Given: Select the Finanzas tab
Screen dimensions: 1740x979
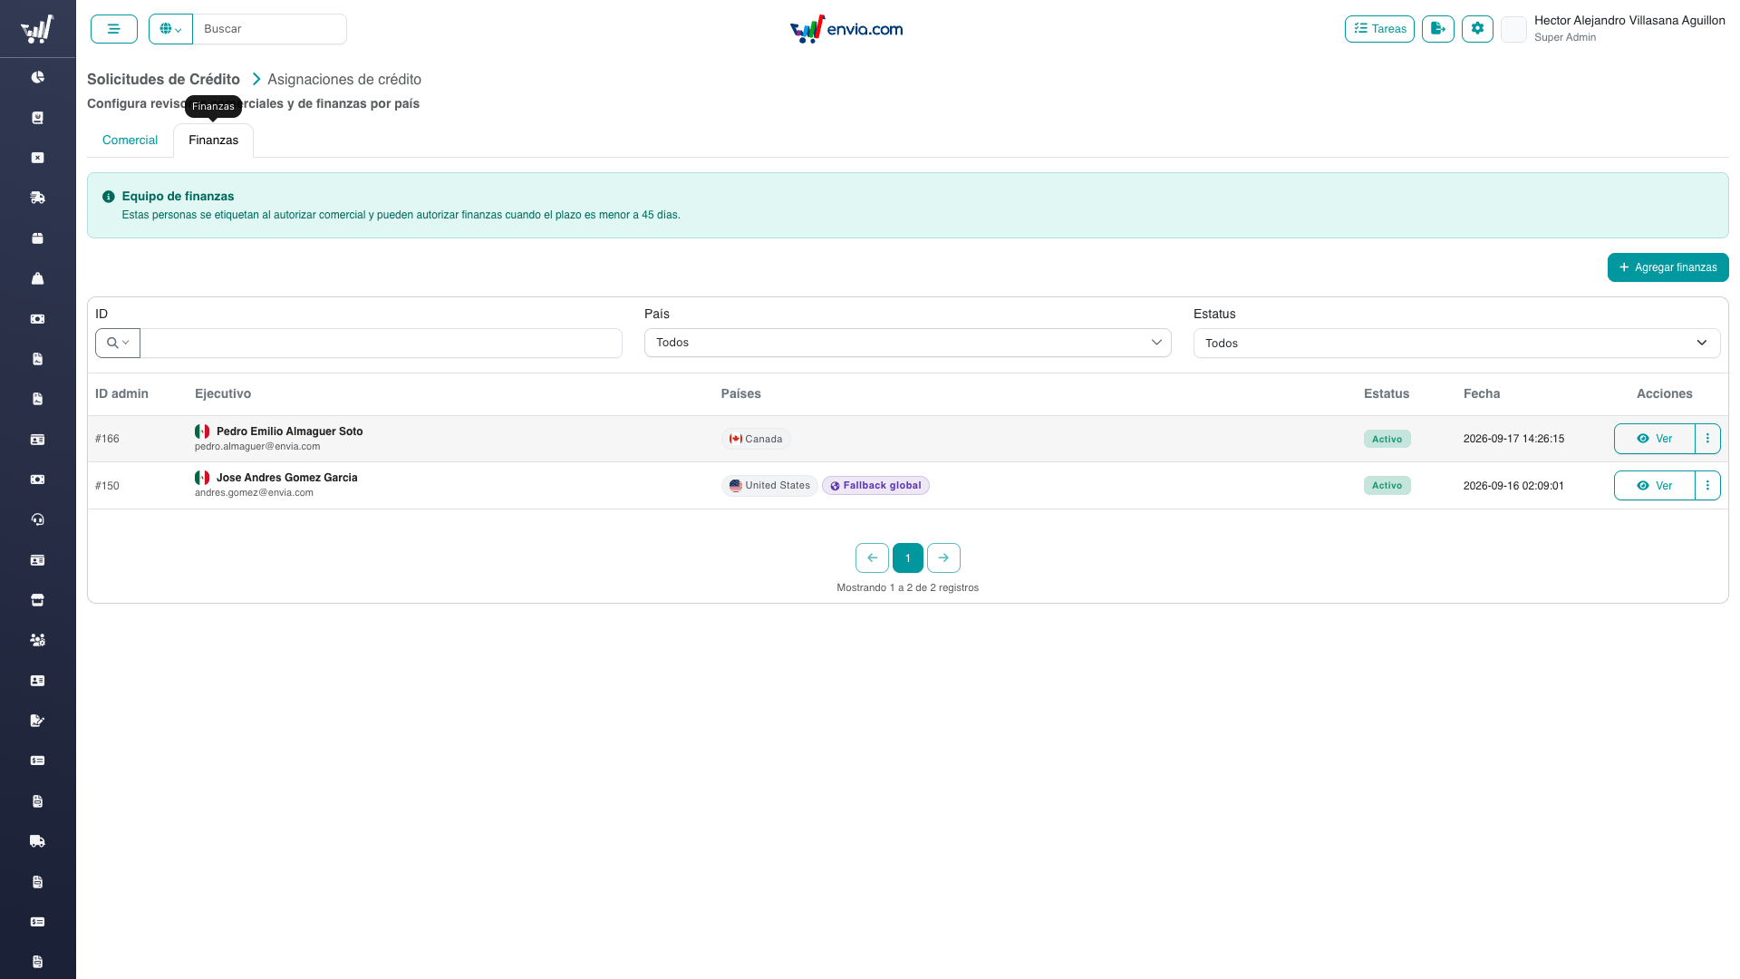Looking at the screenshot, I should [x=214, y=141].
